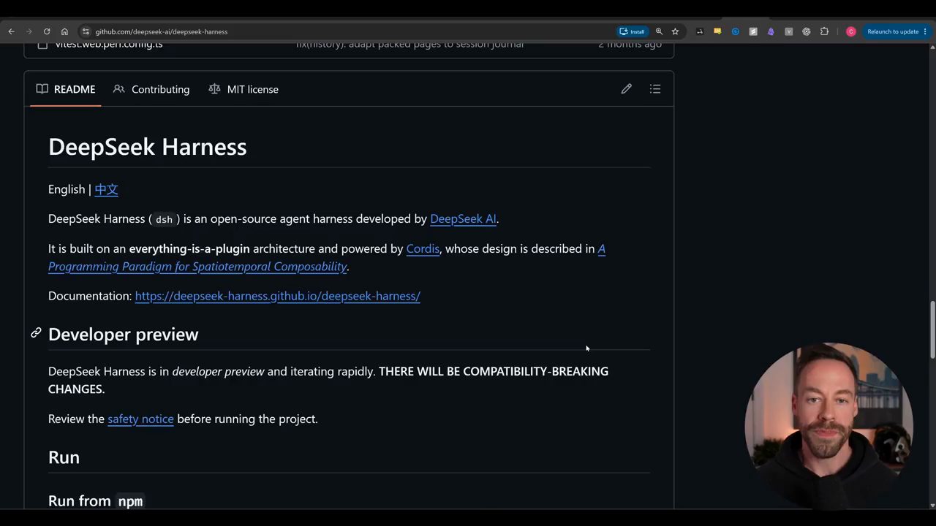
Task: Open the deepseek-harness documentation URL
Action: pyautogui.click(x=277, y=296)
